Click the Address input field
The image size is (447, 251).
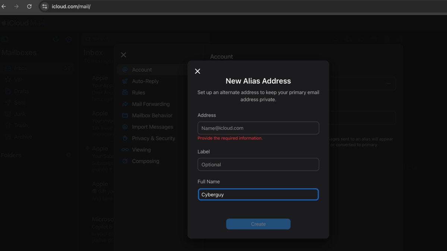pyautogui.click(x=258, y=128)
